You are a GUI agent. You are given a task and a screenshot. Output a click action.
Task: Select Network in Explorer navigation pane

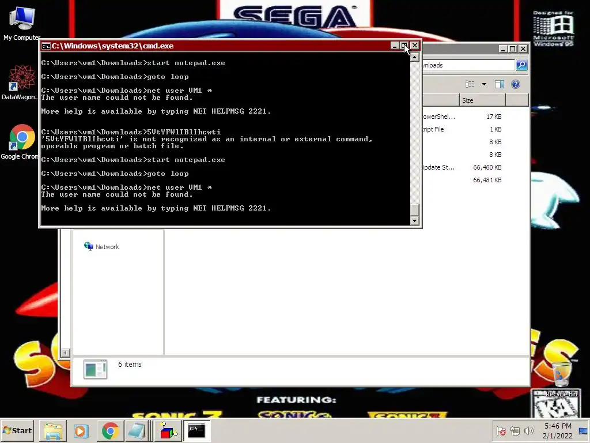pyautogui.click(x=101, y=247)
